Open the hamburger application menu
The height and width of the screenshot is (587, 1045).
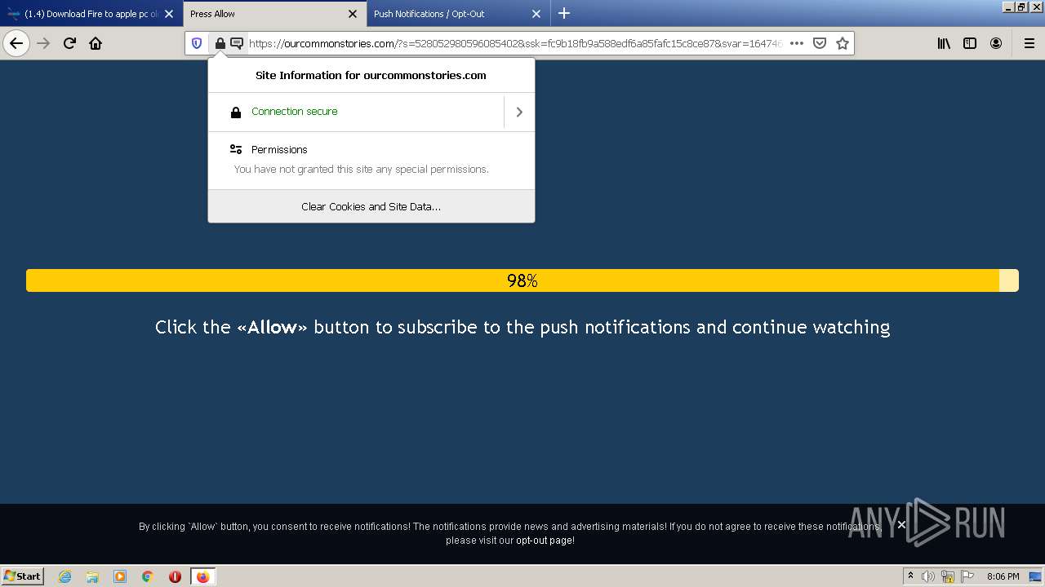(1029, 43)
